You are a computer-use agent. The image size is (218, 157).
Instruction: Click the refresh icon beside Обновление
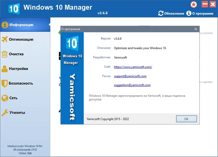tap(161, 13)
